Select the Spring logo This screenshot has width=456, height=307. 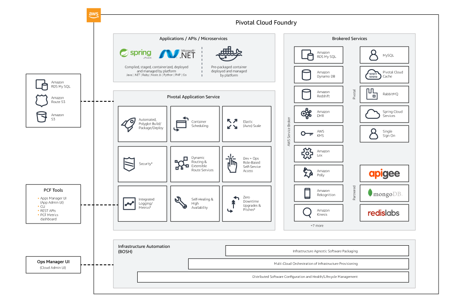tap(135, 53)
